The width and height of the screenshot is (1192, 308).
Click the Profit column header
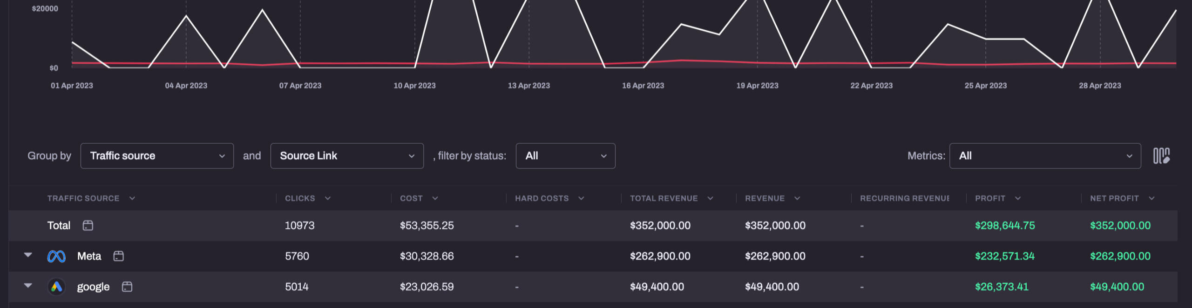pyautogui.click(x=990, y=199)
